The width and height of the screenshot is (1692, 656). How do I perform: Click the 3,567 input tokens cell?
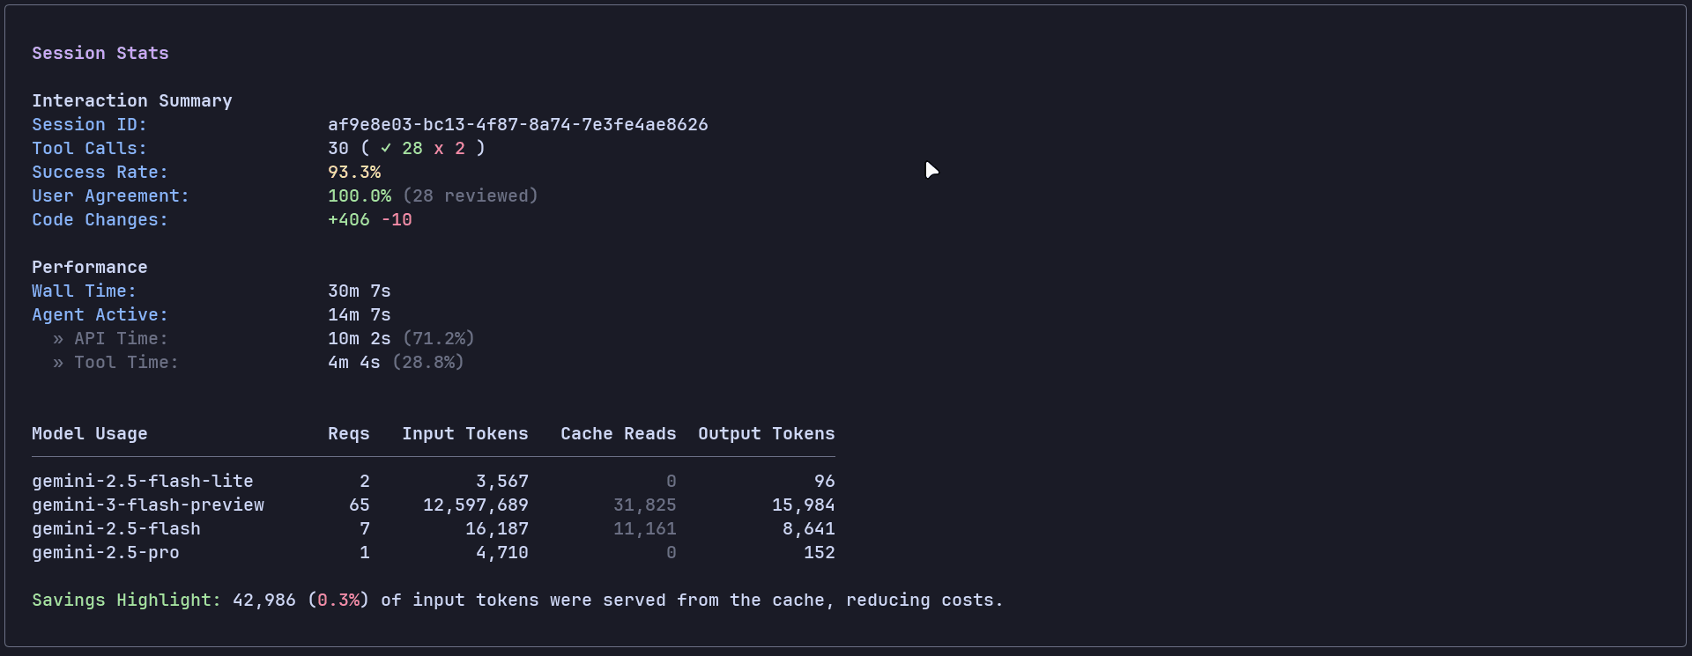[502, 481]
